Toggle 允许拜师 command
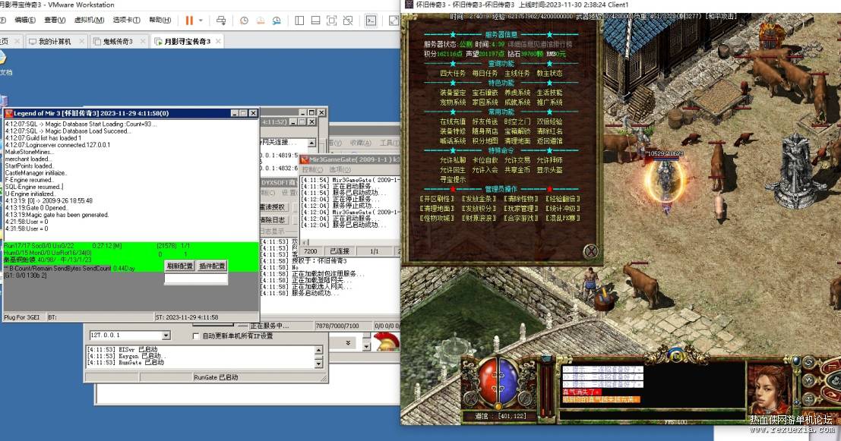The image size is (841, 441). pyautogui.click(x=549, y=160)
